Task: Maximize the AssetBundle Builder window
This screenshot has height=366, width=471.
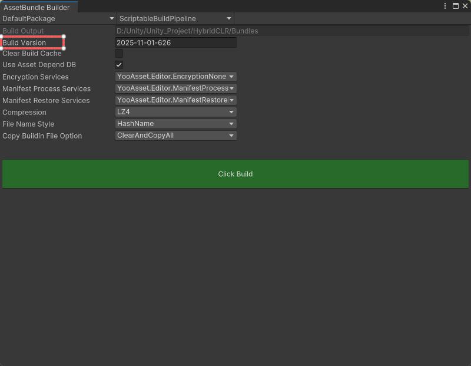Action: (455, 6)
